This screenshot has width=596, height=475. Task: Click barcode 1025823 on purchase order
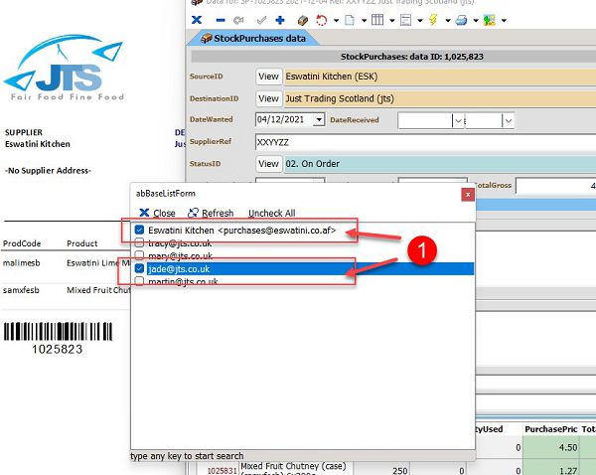[x=58, y=339]
